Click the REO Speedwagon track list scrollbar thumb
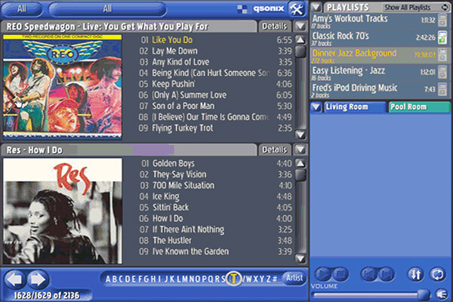 tap(300, 51)
